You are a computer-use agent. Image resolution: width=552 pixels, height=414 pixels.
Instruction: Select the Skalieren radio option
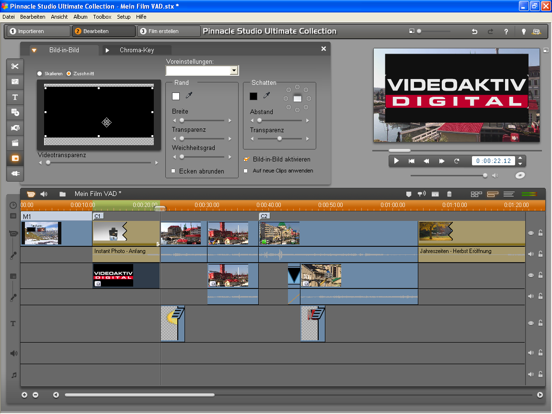[x=39, y=74]
